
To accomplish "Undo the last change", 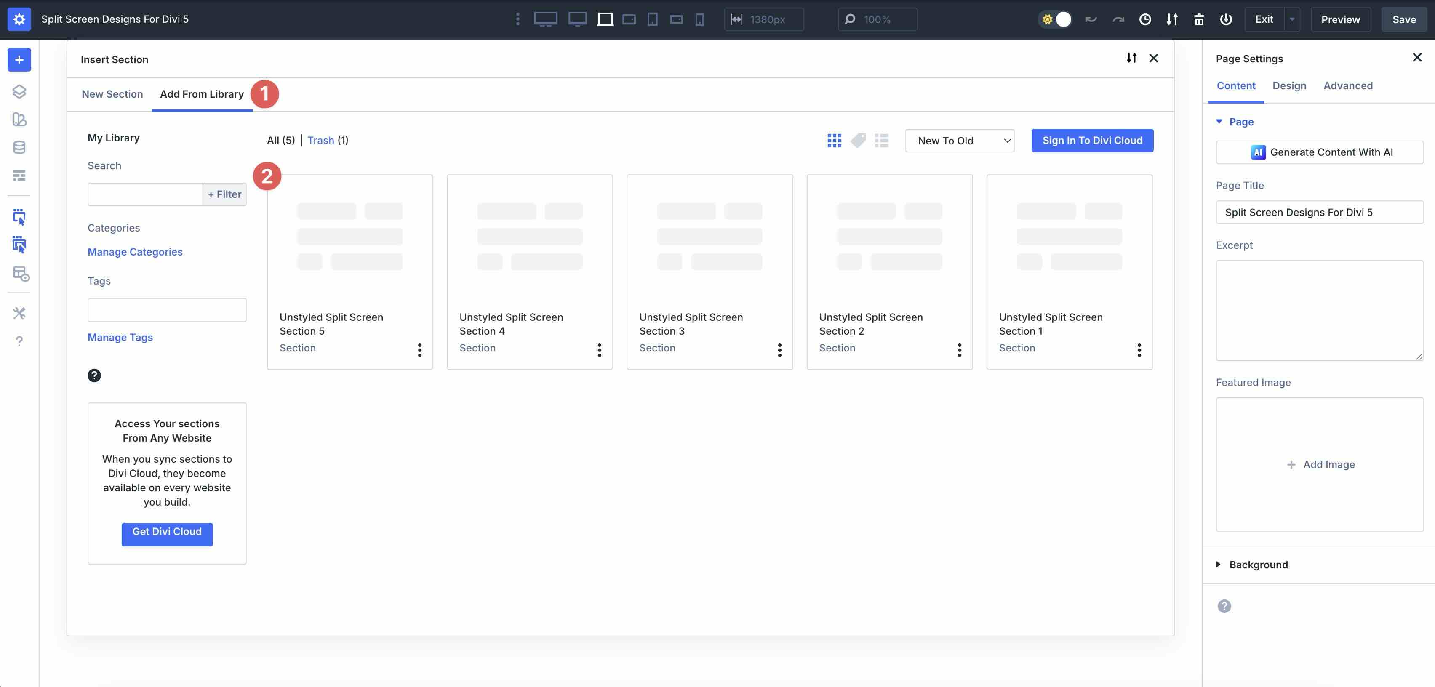I will [1091, 19].
